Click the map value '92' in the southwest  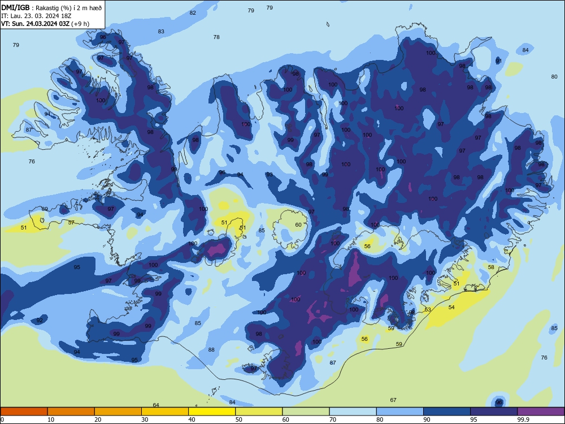[40, 321]
